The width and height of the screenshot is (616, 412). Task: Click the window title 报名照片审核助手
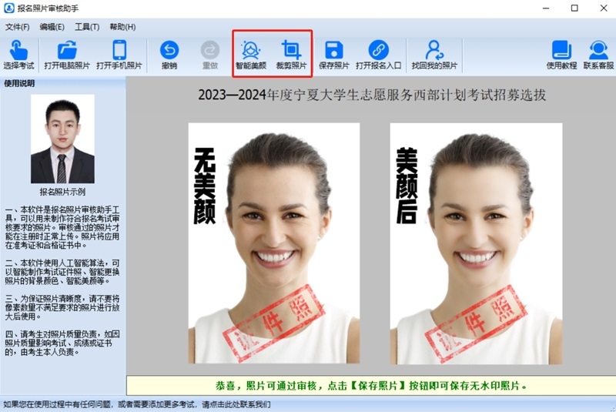coord(48,8)
